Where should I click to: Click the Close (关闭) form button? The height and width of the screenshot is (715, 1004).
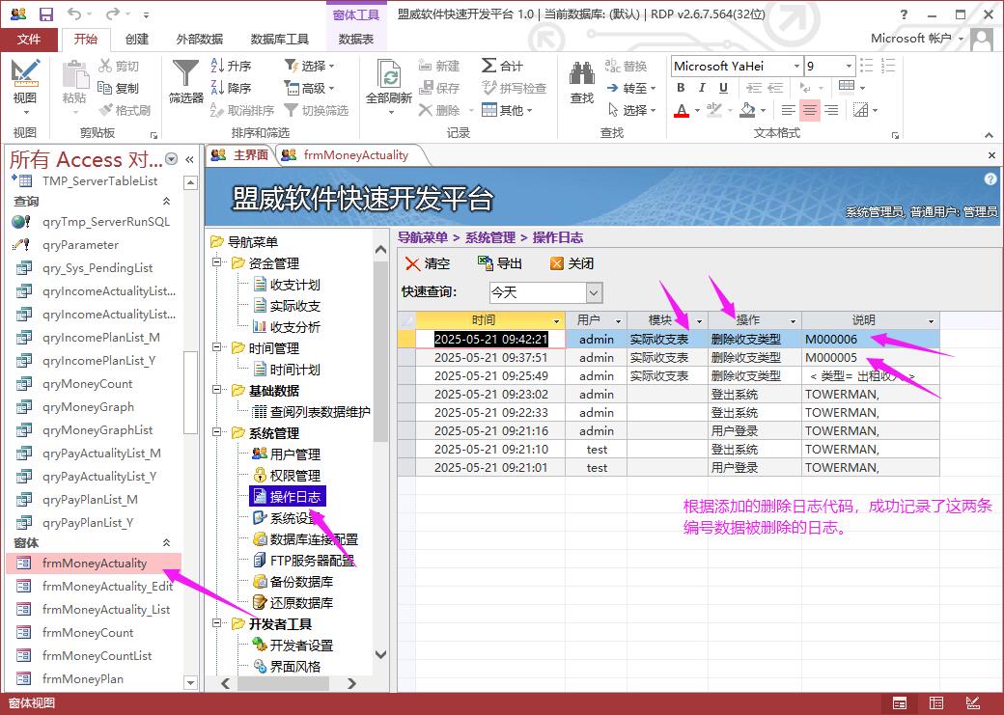tap(572, 263)
